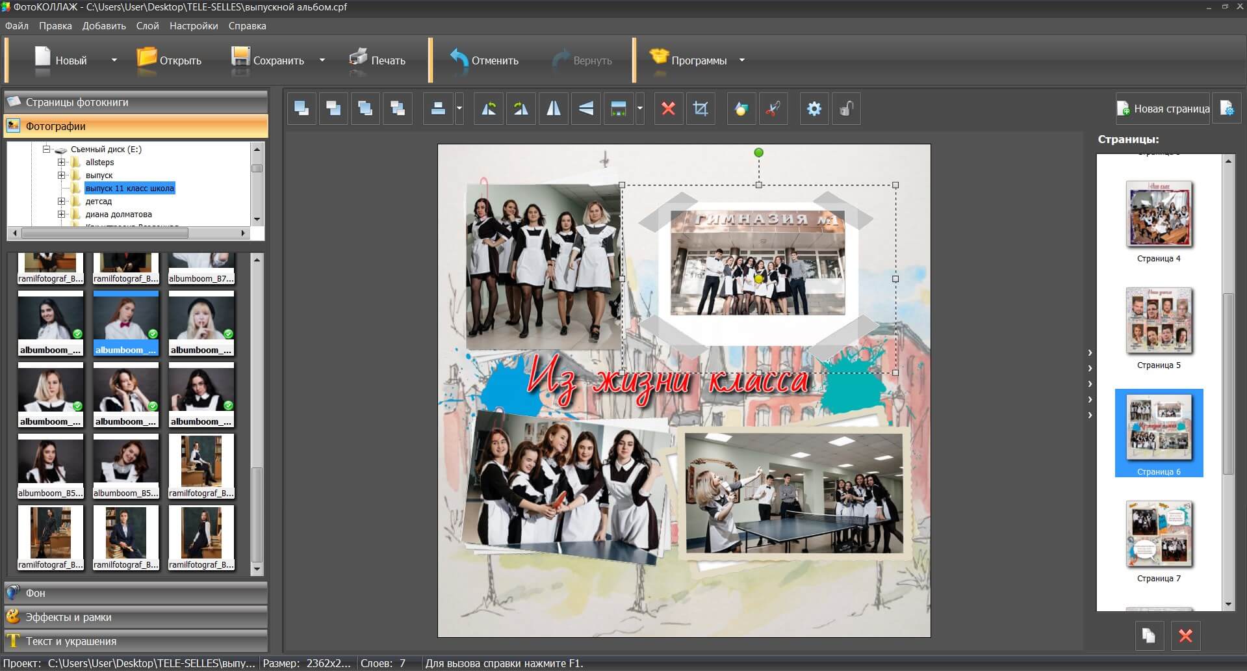Rotate the photo left 90 degrees
The height and width of the screenshot is (671, 1247).
tap(489, 109)
